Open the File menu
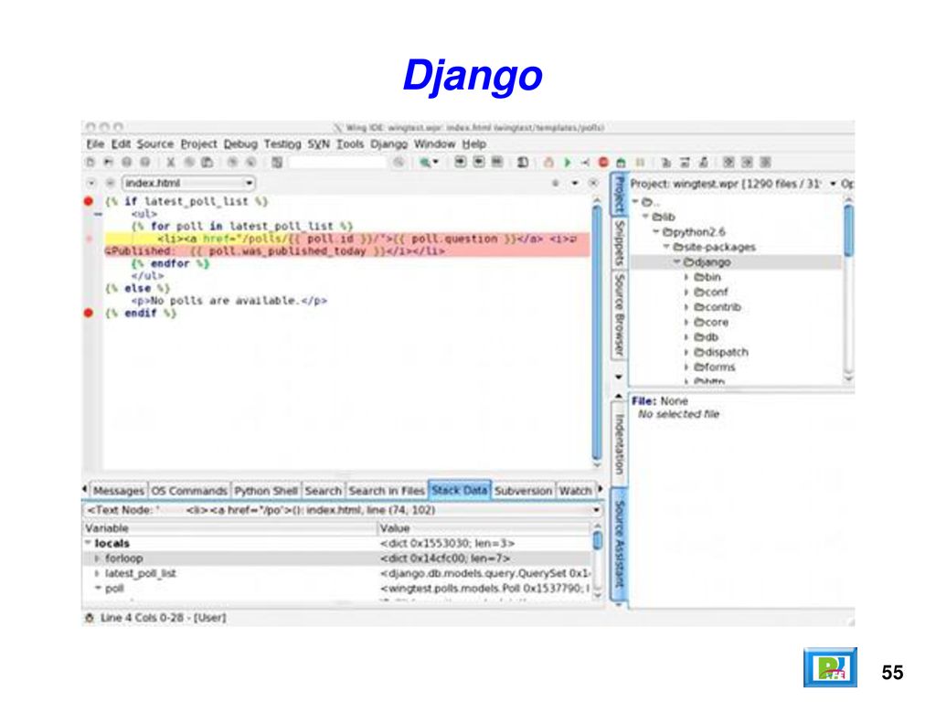 pos(95,144)
